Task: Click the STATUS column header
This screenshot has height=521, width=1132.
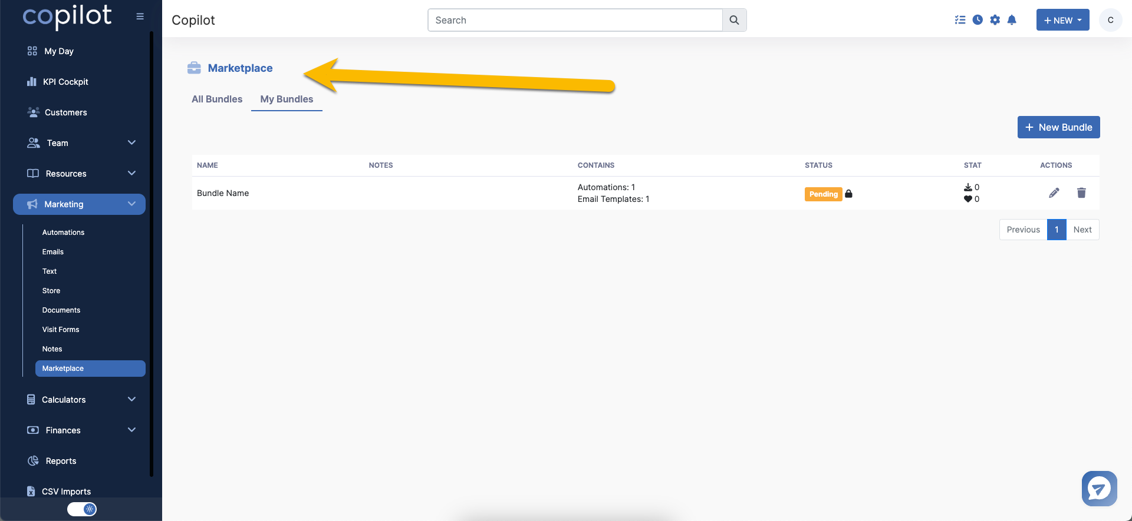Action: [x=818, y=165]
